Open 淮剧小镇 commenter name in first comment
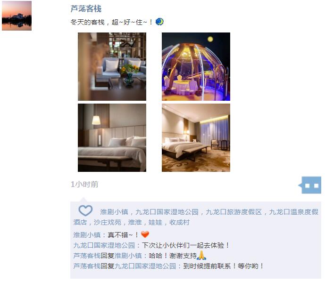Screen dimensions: 325x282 click(x=87, y=235)
